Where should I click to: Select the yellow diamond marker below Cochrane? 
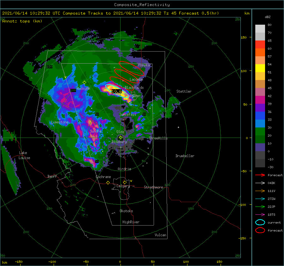click(108, 182)
